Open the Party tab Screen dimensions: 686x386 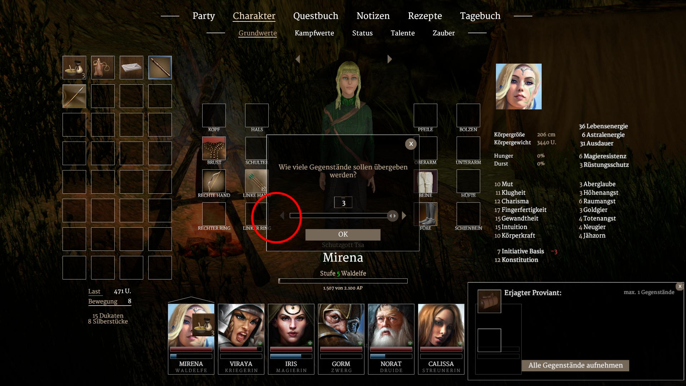(204, 16)
